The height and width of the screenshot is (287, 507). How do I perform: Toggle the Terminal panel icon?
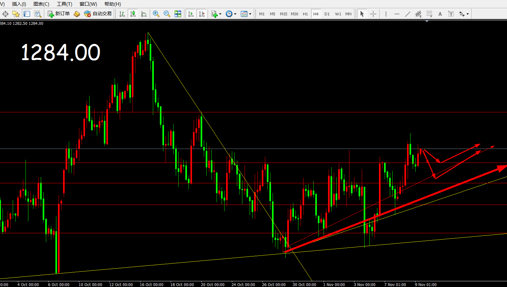[x=27, y=14]
